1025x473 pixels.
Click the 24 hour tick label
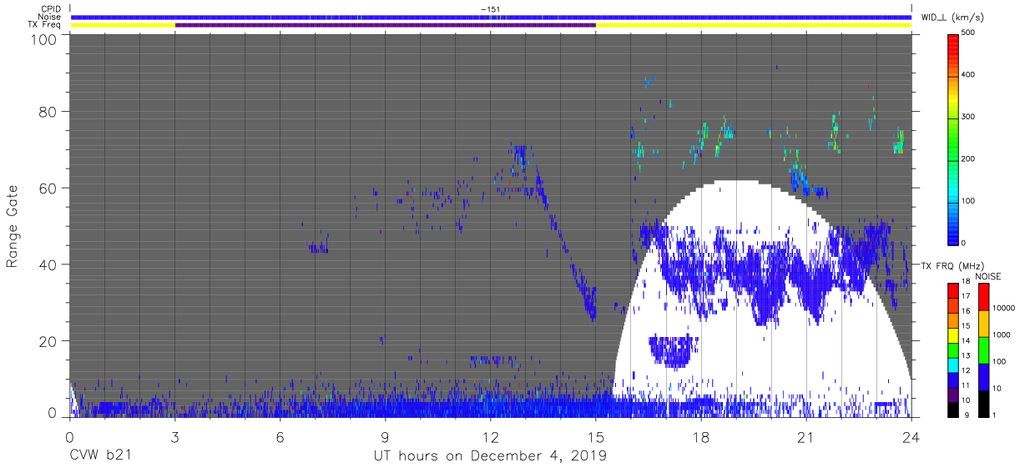pos(911,435)
